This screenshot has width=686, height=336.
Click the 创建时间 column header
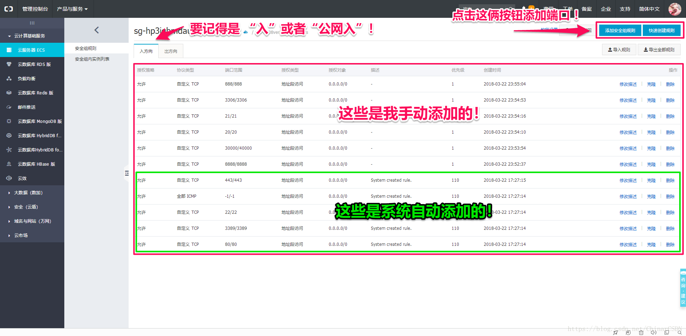pyautogui.click(x=492, y=70)
